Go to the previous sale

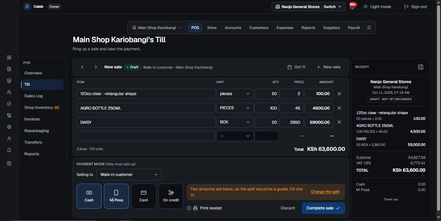click(x=82, y=67)
